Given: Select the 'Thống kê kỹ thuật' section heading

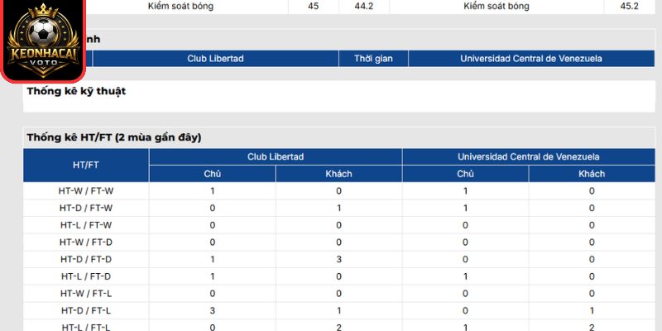Looking at the screenshot, I should pos(76,91).
